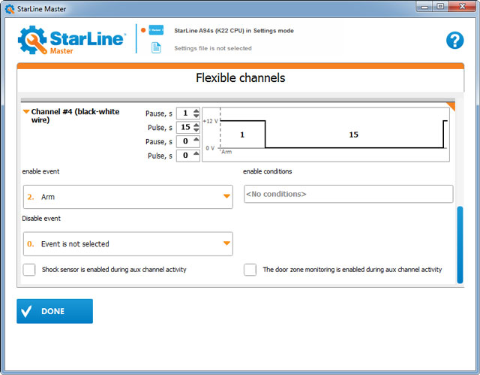The image size is (480, 375).
Task: Click the connected device icon
Action: pos(156,30)
